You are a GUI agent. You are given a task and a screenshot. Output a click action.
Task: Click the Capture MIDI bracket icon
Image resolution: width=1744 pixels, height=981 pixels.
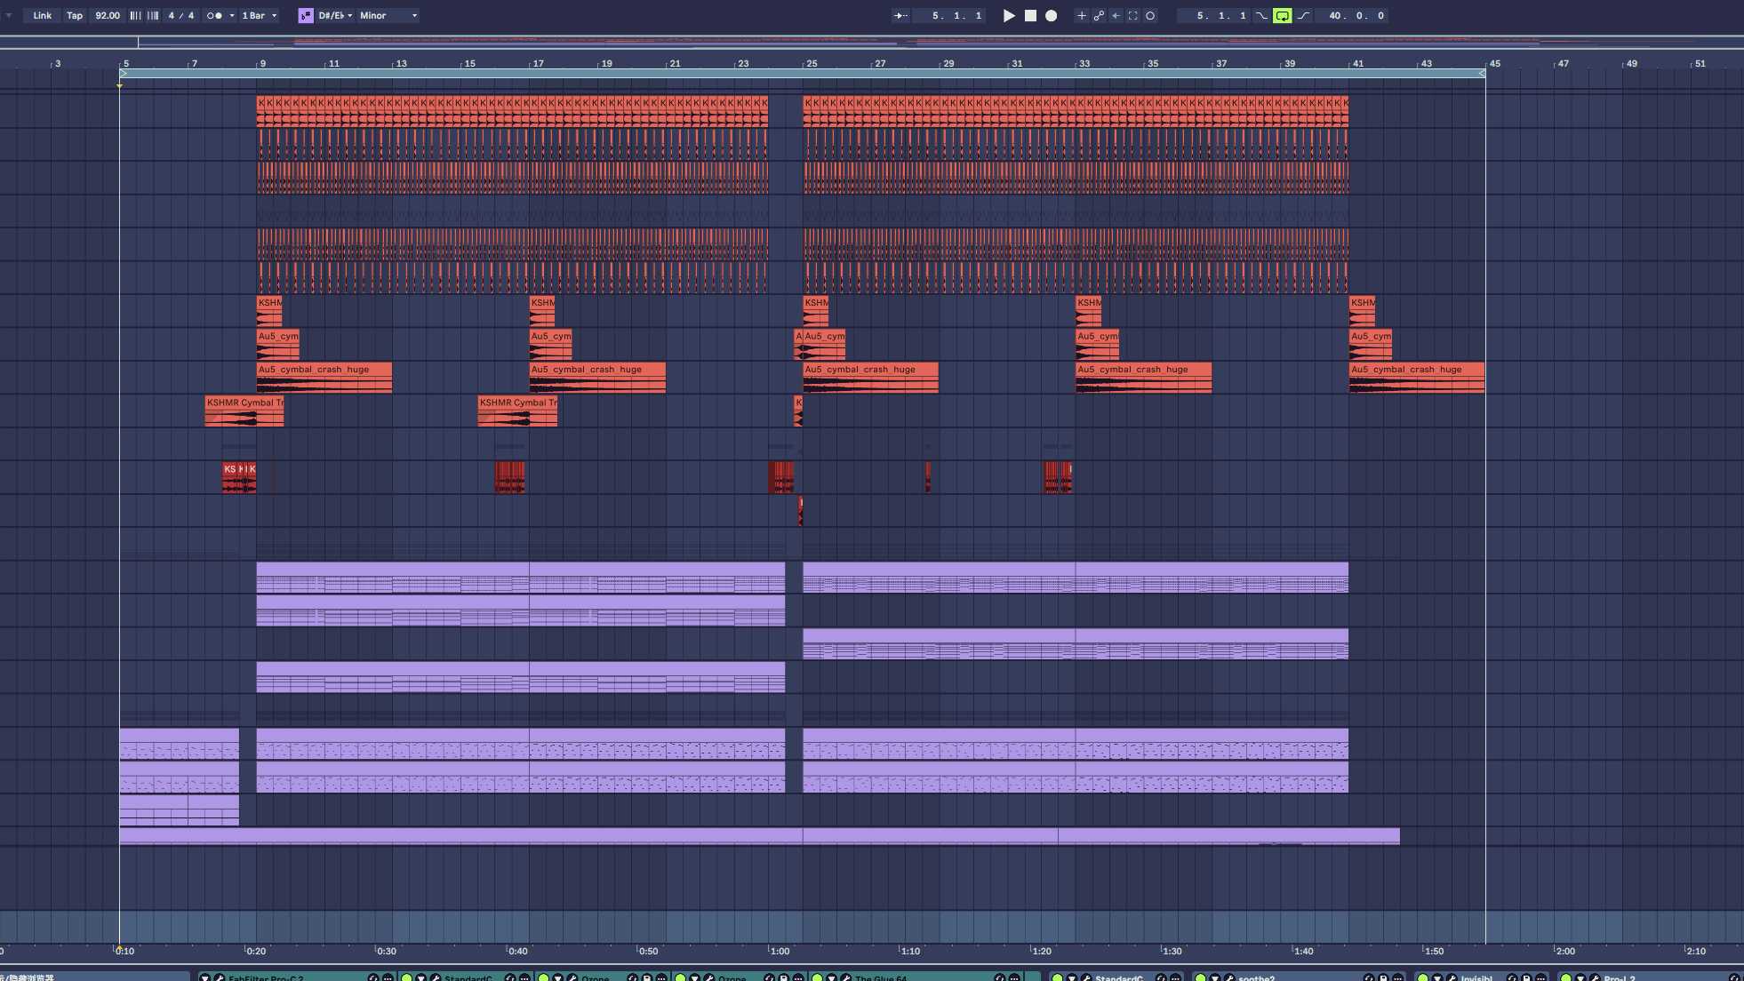tap(1132, 15)
